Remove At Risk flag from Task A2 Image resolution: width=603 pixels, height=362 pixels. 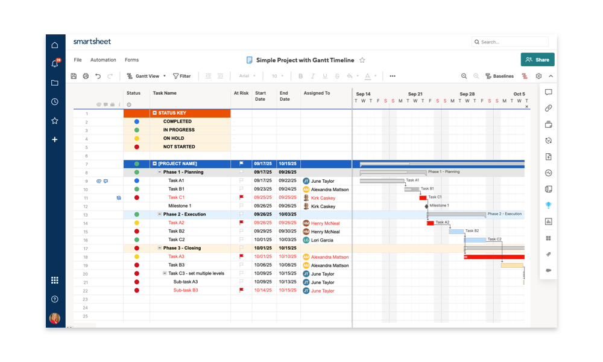click(242, 223)
